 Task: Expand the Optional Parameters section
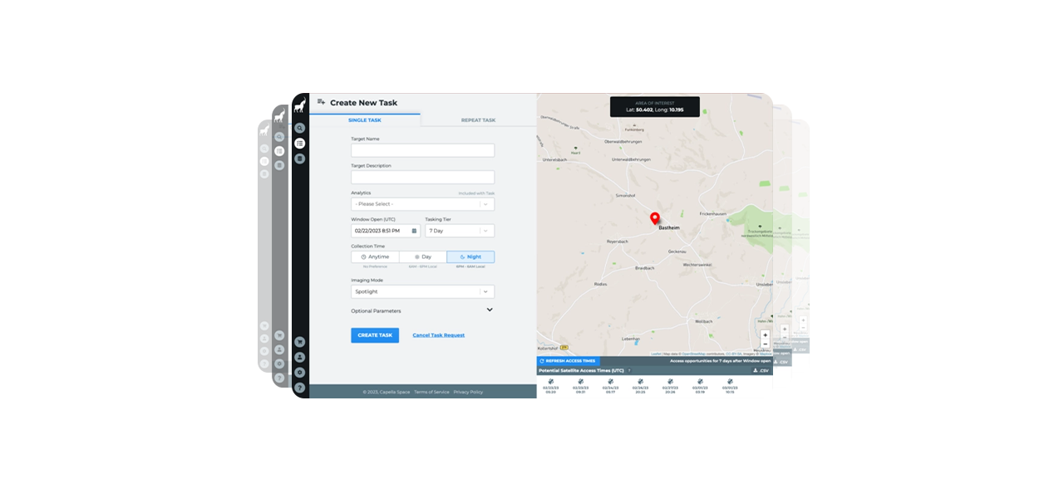pyautogui.click(x=489, y=310)
